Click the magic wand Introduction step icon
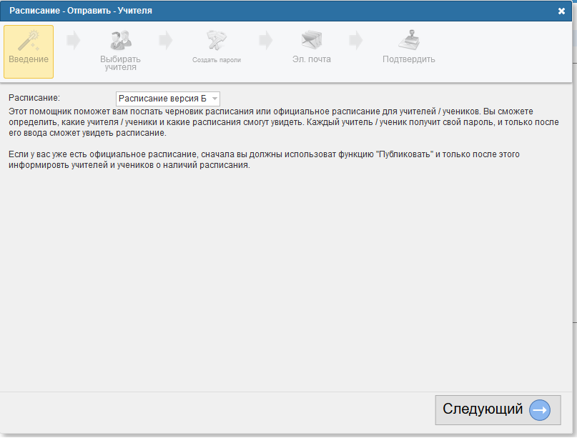577x438 pixels. [29, 40]
